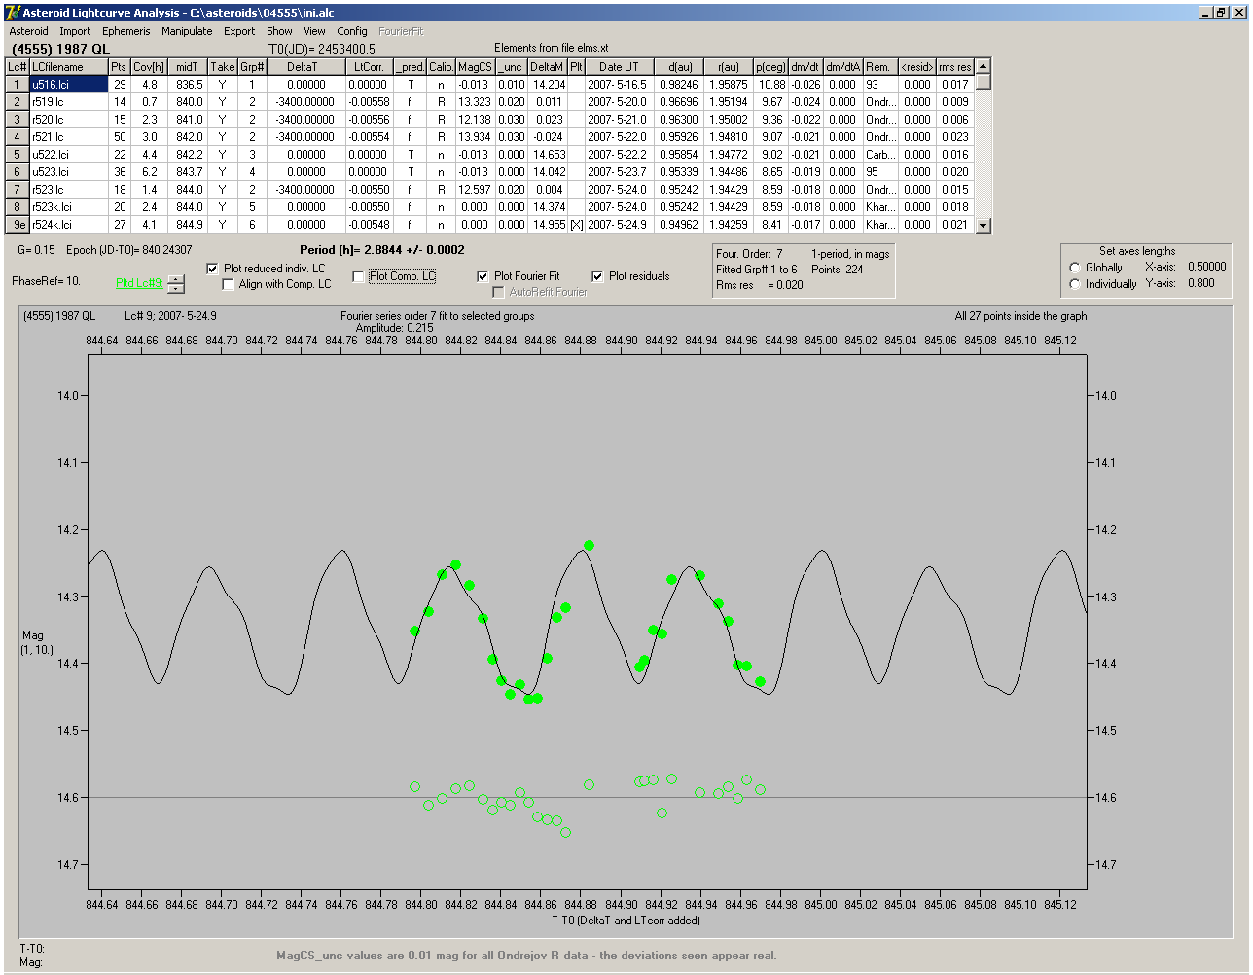
Task: Click the application icon in the title bar
Action: 13,13
